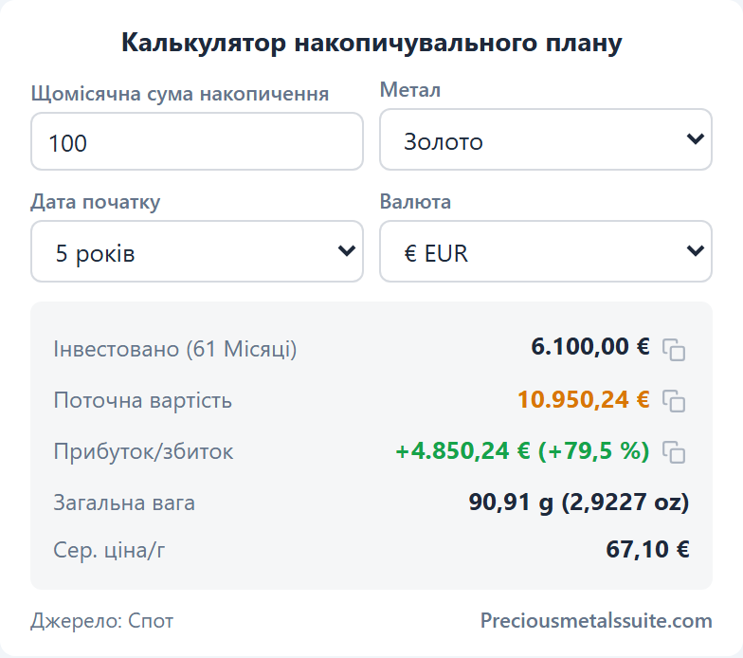Open the Дата початку dropdown showing 5 років
This screenshot has height=658, width=743.
tap(197, 251)
